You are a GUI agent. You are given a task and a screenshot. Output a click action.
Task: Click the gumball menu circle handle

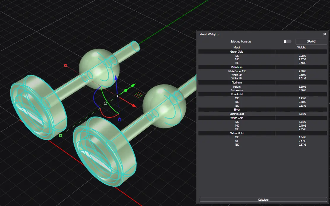[105, 103]
